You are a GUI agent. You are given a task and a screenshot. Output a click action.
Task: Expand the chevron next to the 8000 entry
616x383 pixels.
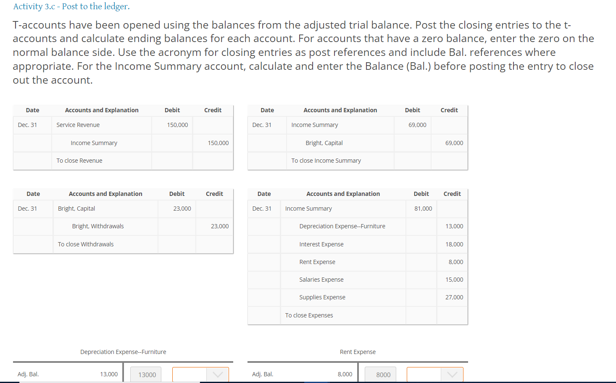(453, 374)
